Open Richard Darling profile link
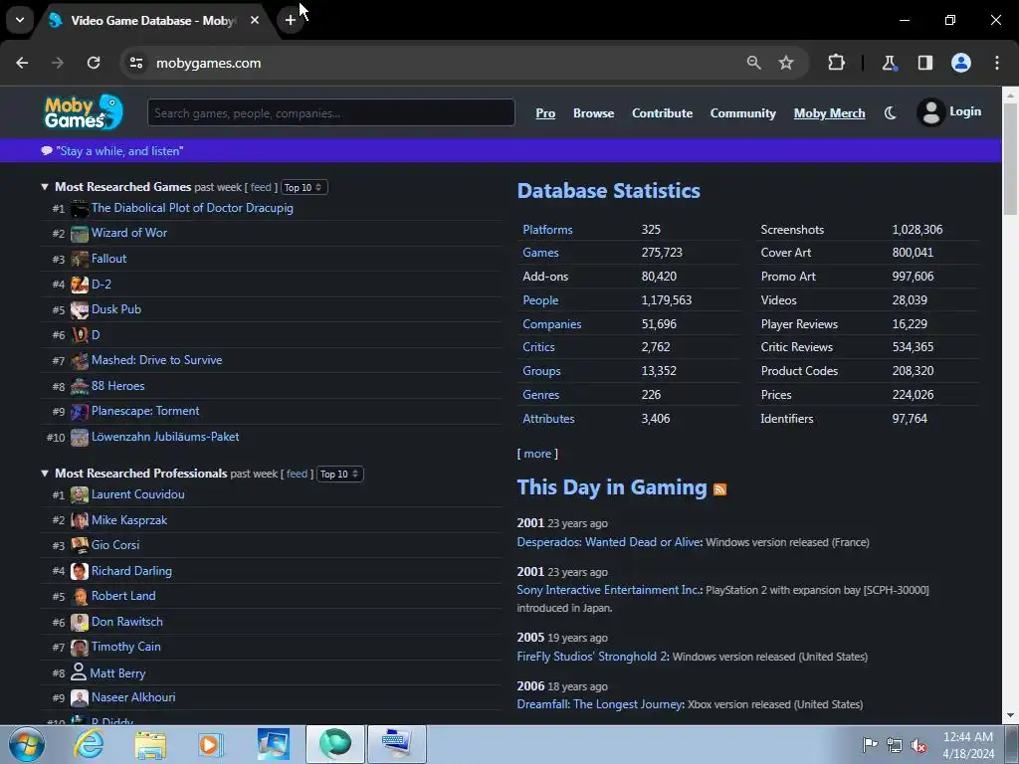Viewport: 1019px width, 764px height. coord(131,571)
